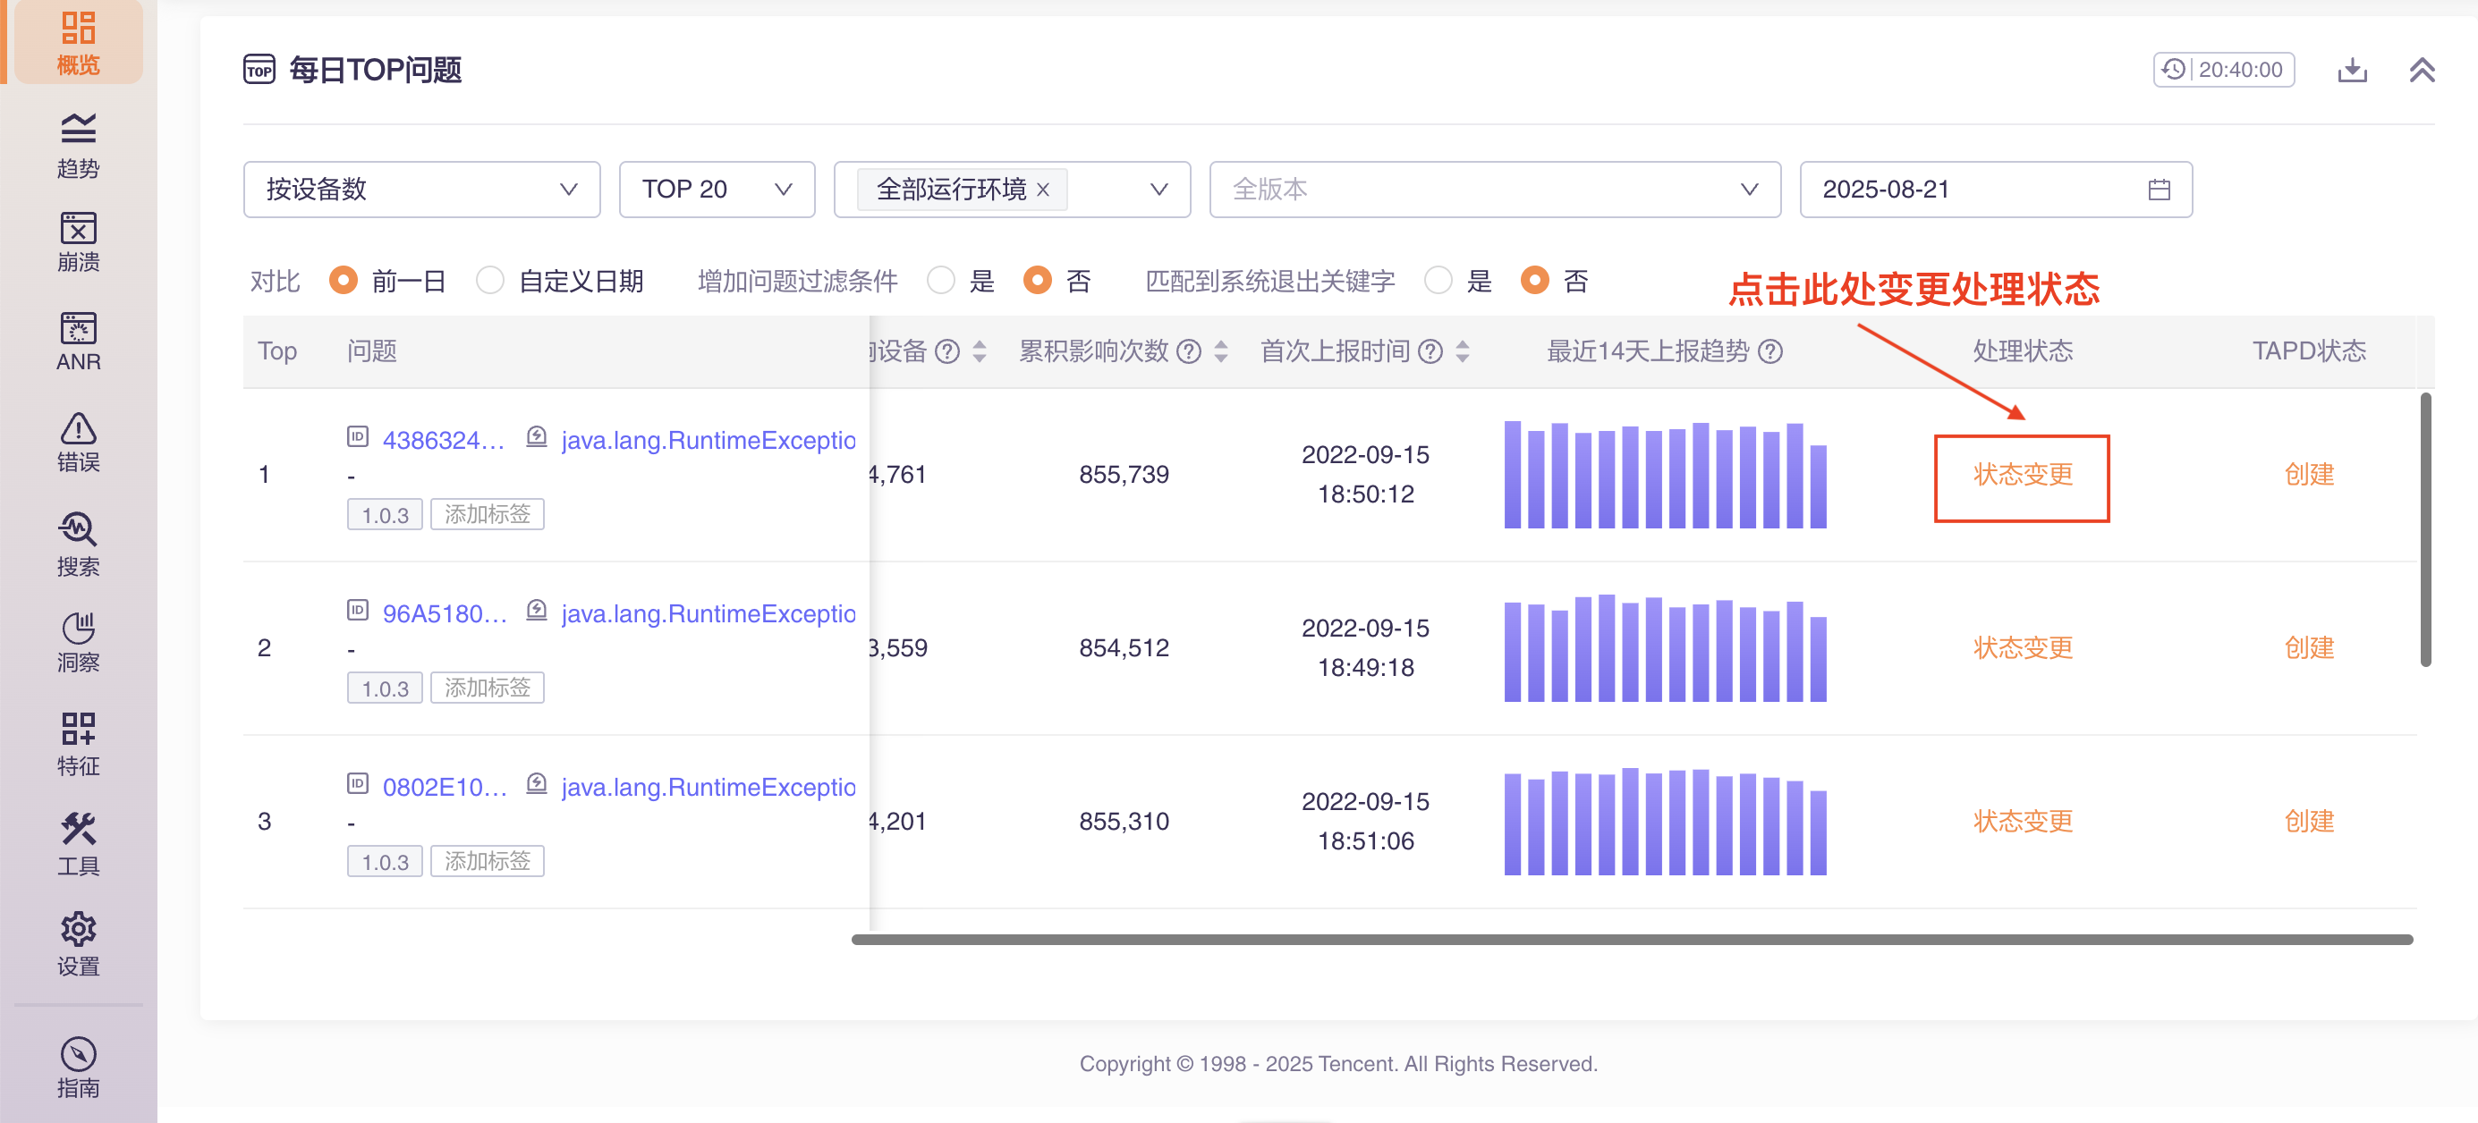2478x1123 pixels.
Task: Click the TOP icon beside 每日TOP问题
Action: pos(259,70)
